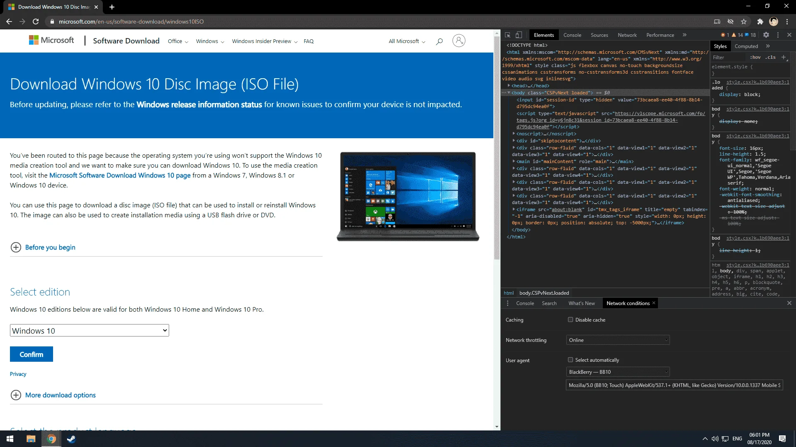Open the Search drawer tab
Screen dimensions: 796x447
[549, 303]
